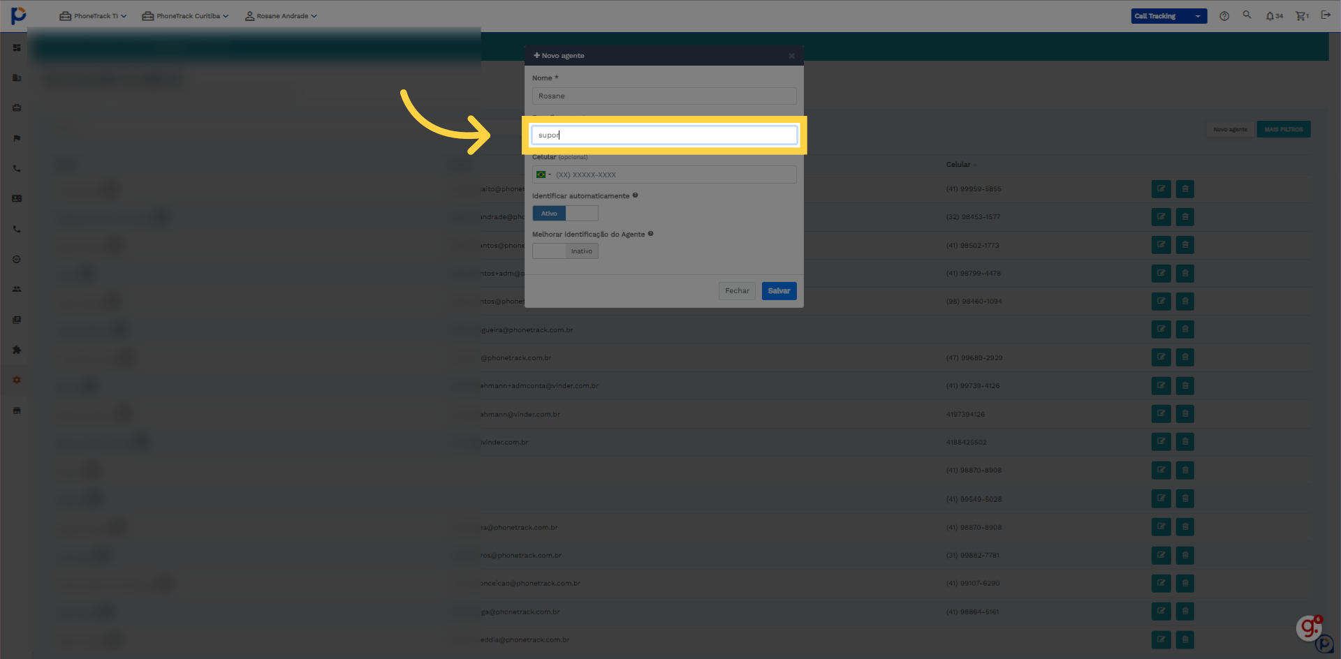
Task: Select Brazil flag country code dropdown
Action: tap(543, 175)
